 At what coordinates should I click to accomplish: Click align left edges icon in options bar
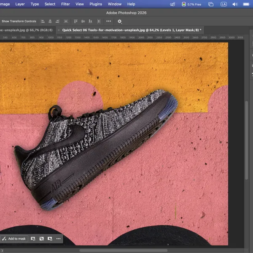click(x=43, y=22)
